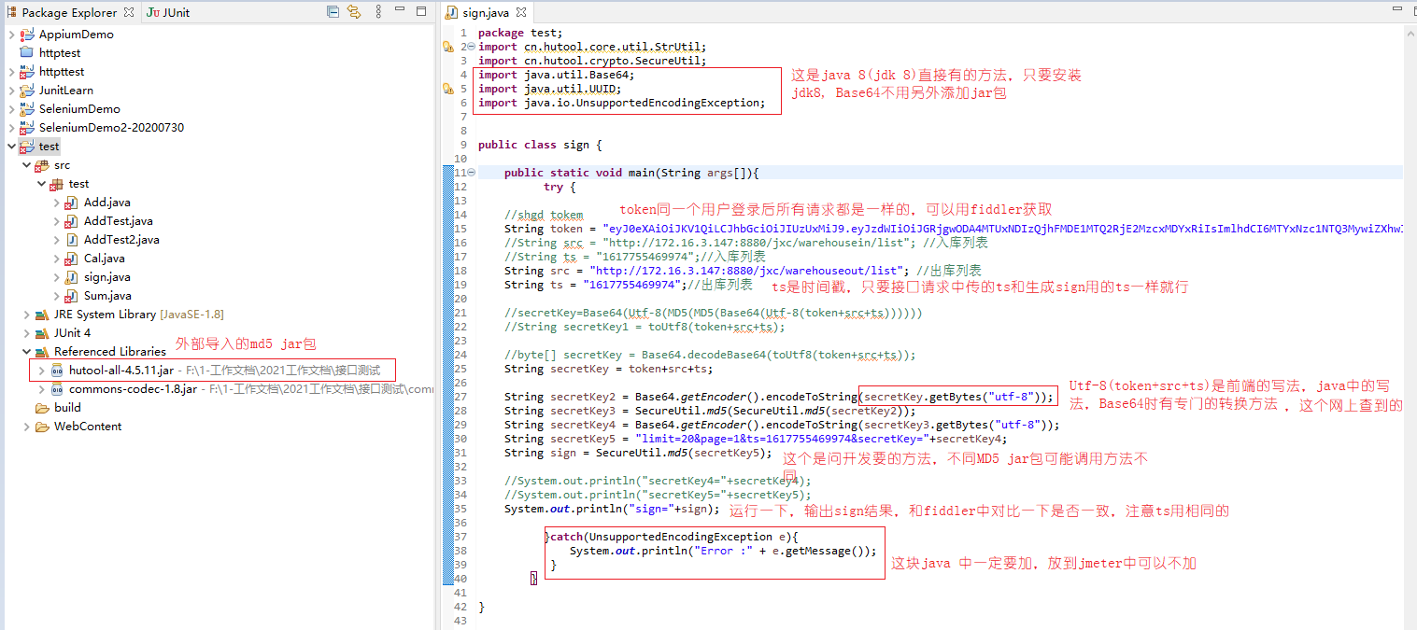This screenshot has width=1417, height=630.
Task: Open the Package Explorer view menu
Action: click(x=377, y=12)
